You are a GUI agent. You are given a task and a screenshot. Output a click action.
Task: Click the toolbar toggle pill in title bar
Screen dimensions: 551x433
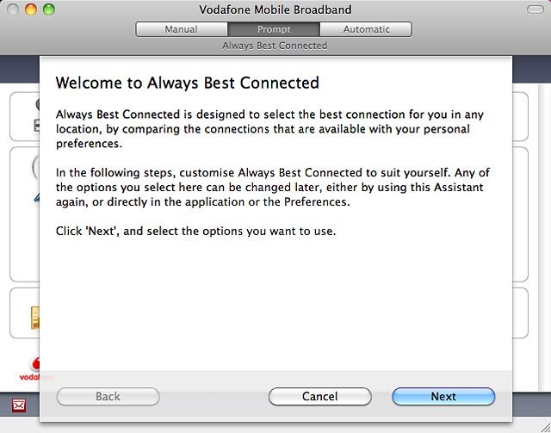(x=536, y=9)
